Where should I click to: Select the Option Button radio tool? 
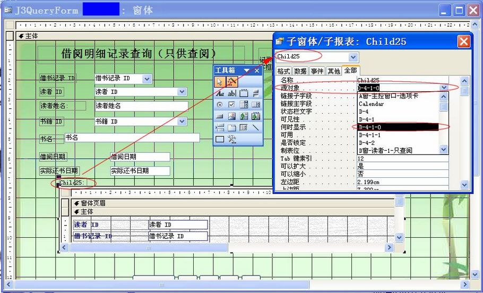(220, 105)
